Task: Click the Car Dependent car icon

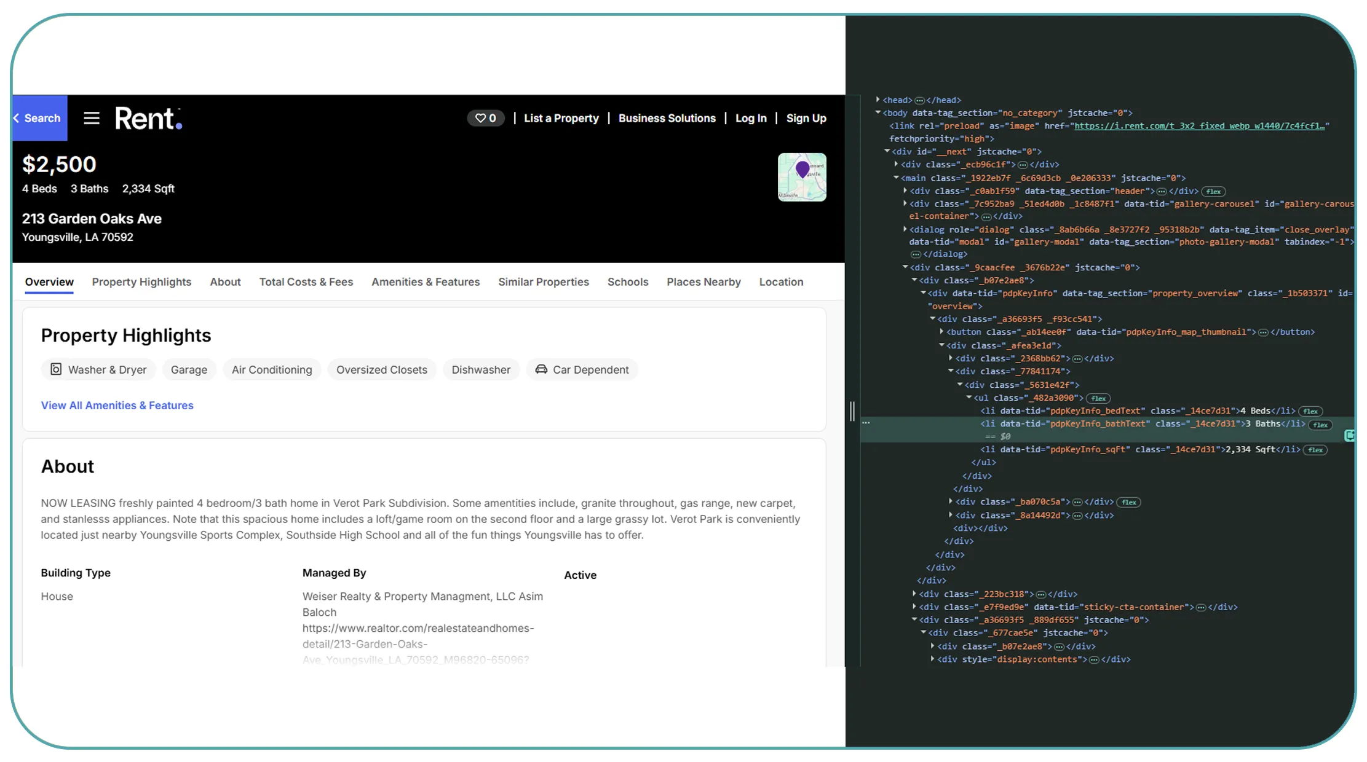Action: pyautogui.click(x=541, y=369)
